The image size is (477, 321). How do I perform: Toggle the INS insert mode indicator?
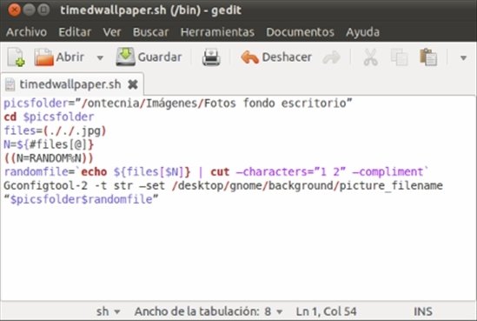tap(423, 311)
